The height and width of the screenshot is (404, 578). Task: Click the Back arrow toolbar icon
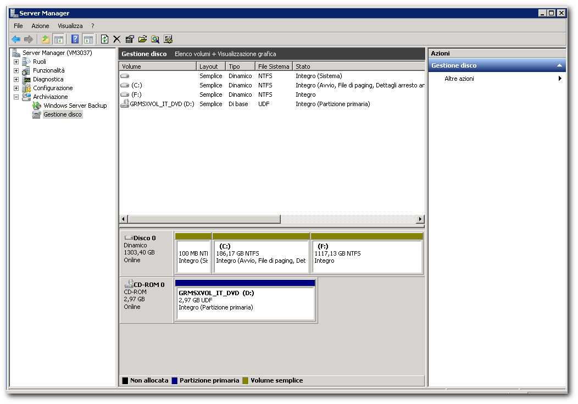(16, 39)
